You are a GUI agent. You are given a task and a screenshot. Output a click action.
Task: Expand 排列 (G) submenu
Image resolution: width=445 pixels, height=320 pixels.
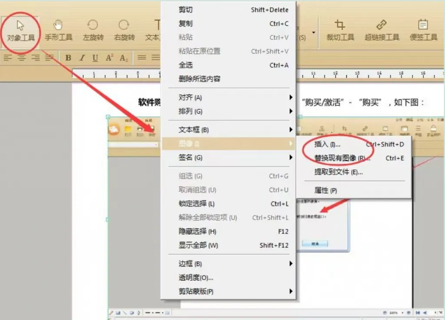click(229, 111)
